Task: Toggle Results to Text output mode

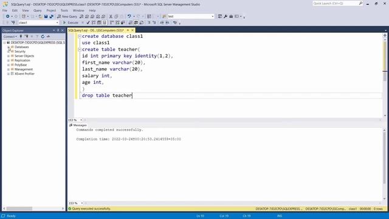Action: coord(131,23)
